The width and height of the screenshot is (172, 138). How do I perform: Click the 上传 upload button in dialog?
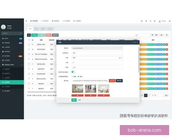pyautogui.click(x=112, y=81)
